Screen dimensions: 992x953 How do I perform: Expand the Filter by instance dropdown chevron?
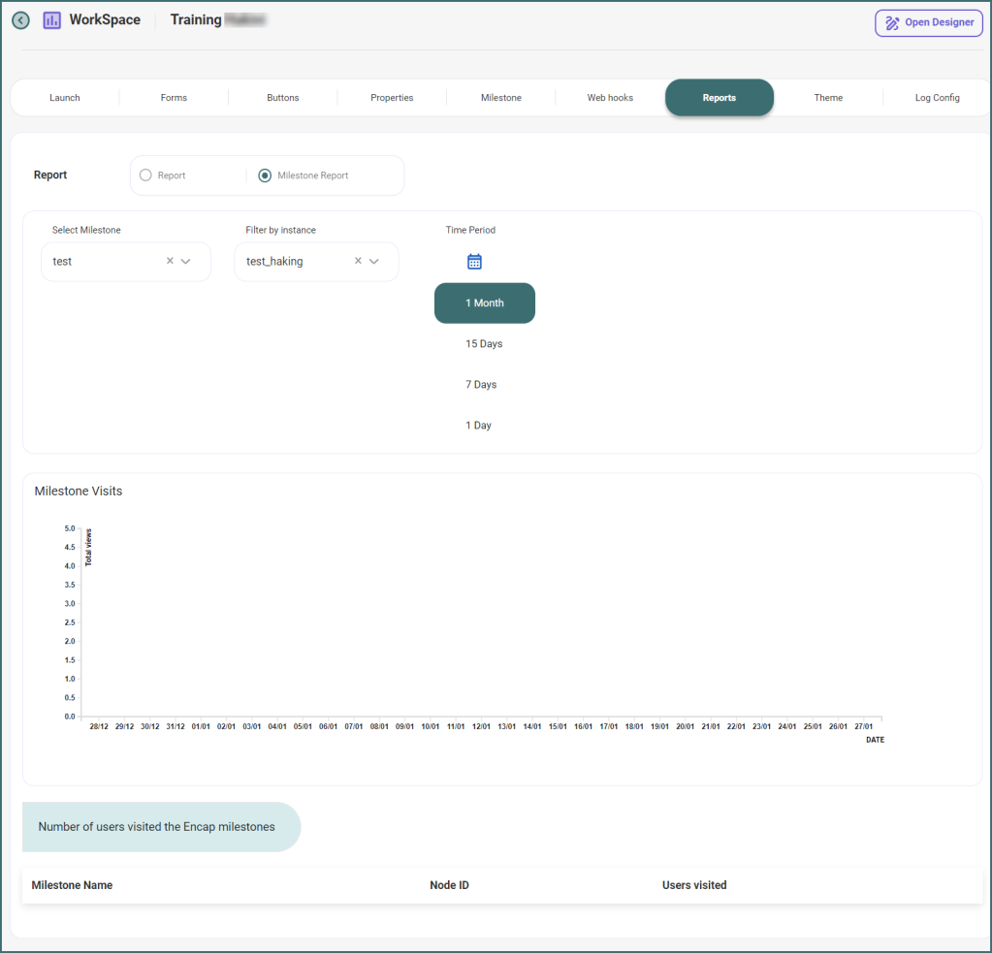pyautogui.click(x=374, y=261)
